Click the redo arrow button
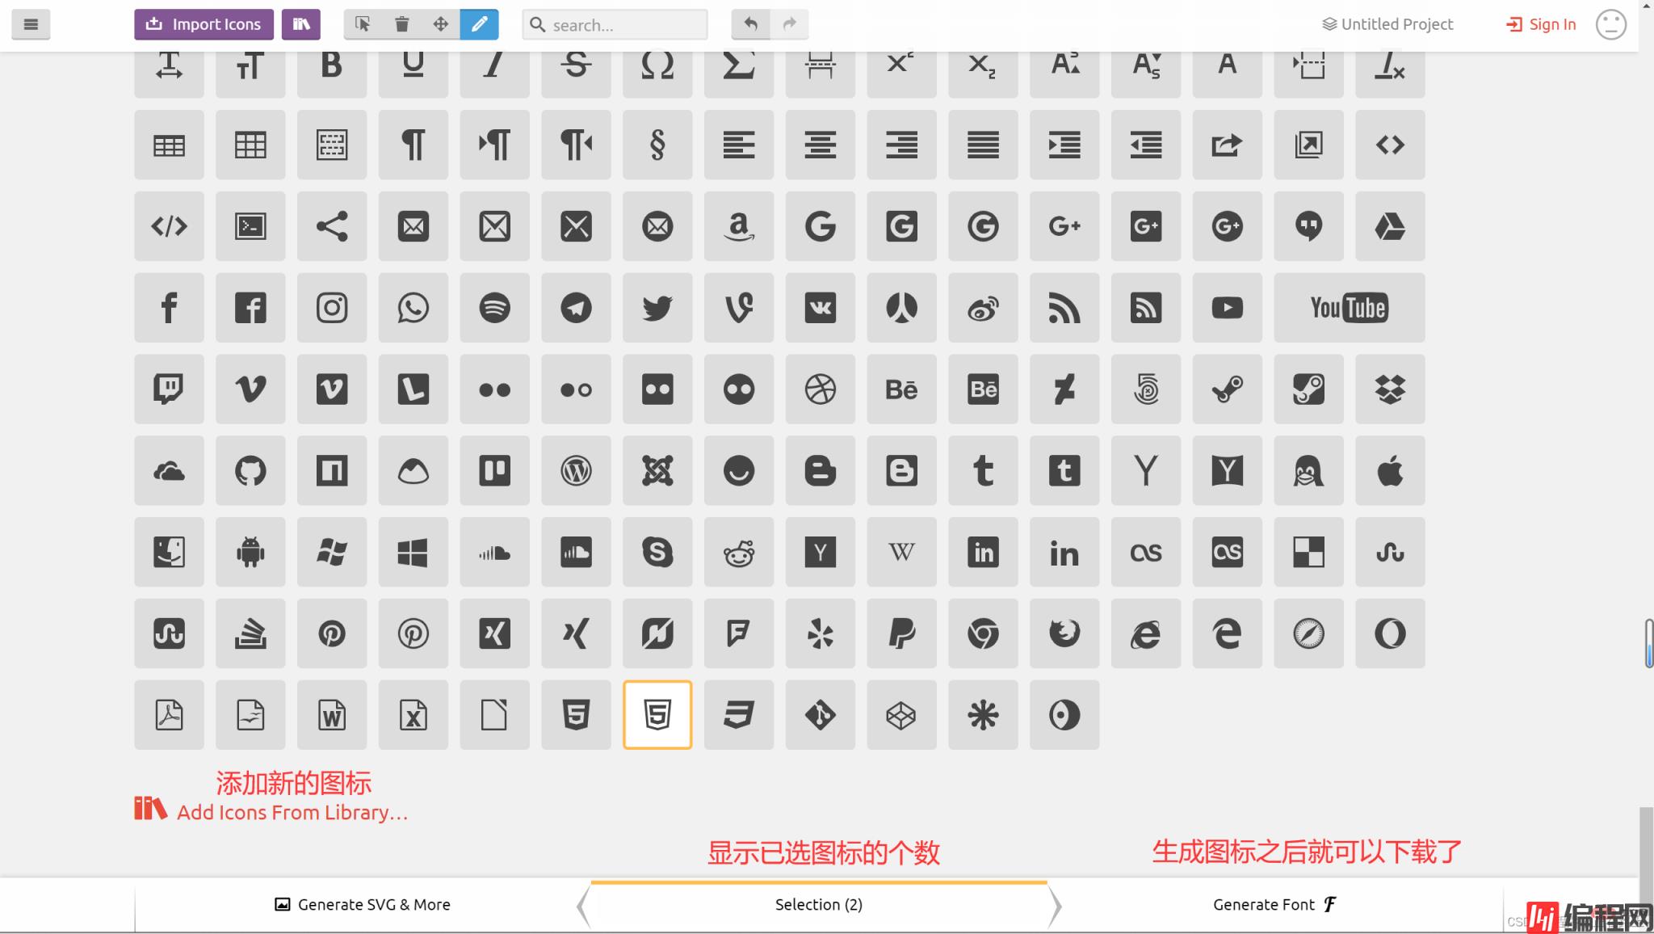Image resolution: width=1654 pixels, height=934 pixels. click(790, 24)
